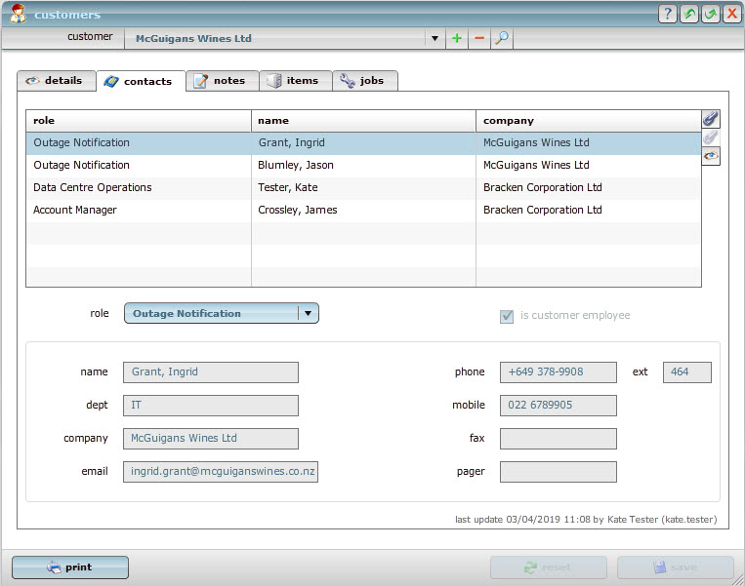Click the green forward arrow icon
Image resolution: width=745 pixels, height=586 pixels.
tap(710, 14)
